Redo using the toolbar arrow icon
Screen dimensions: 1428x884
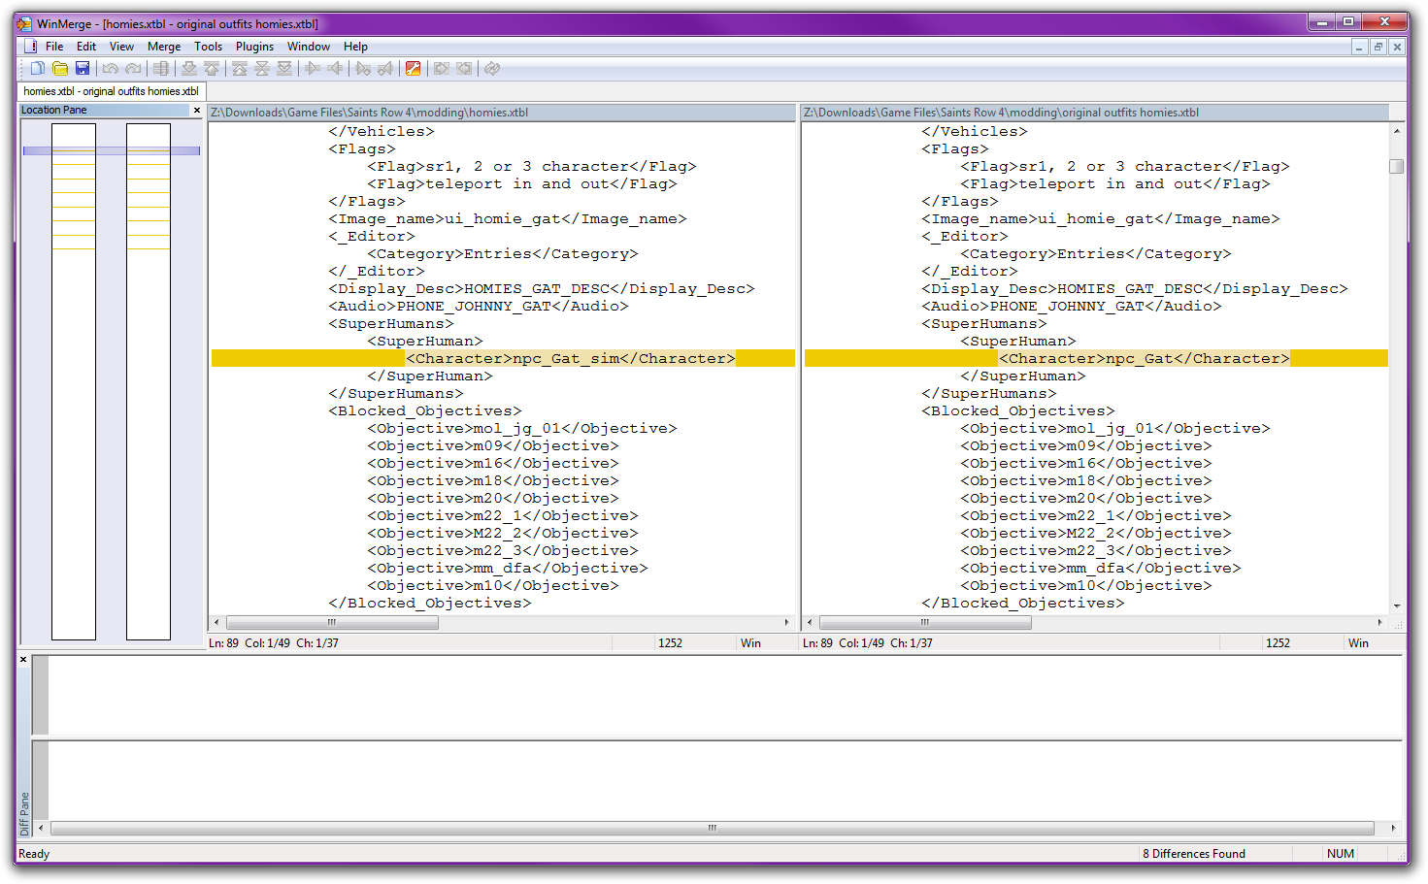coord(133,68)
